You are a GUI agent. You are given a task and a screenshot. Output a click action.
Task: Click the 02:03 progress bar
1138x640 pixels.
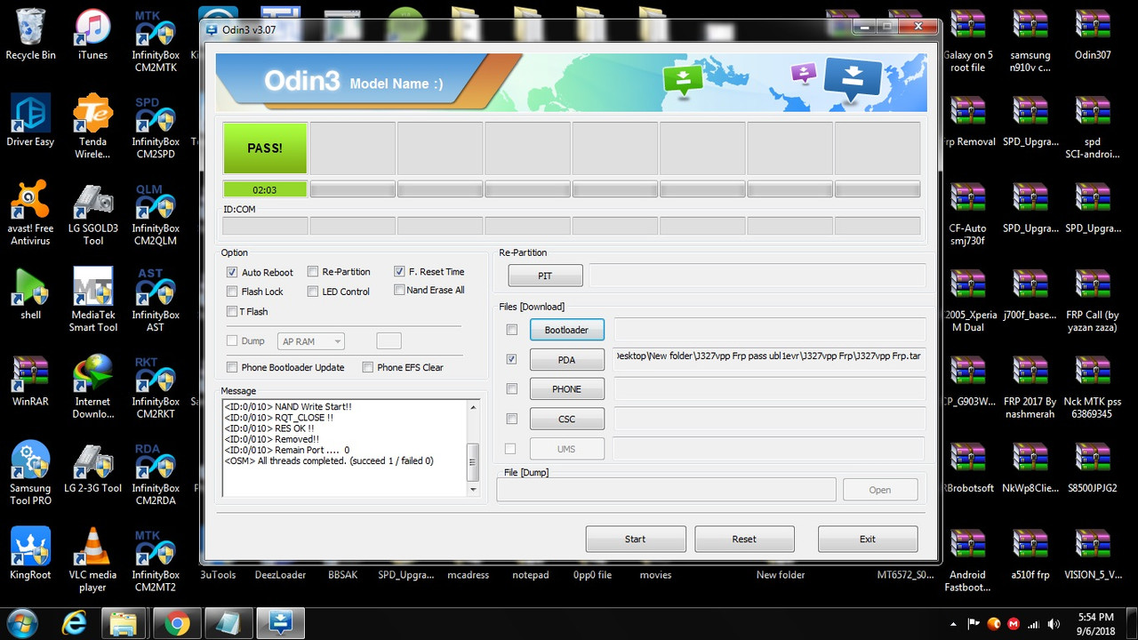[x=265, y=189]
